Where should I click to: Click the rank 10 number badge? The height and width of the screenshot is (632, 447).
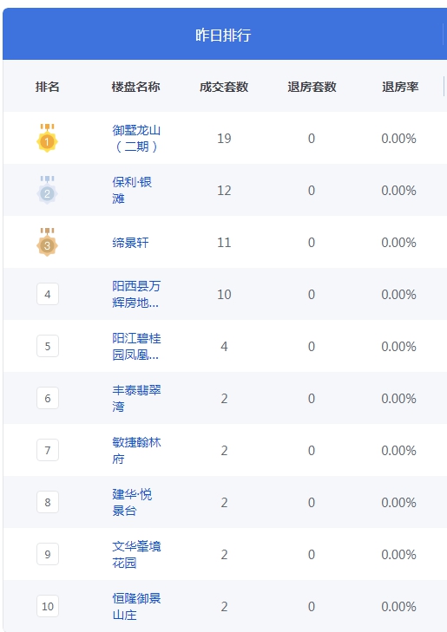point(48,606)
